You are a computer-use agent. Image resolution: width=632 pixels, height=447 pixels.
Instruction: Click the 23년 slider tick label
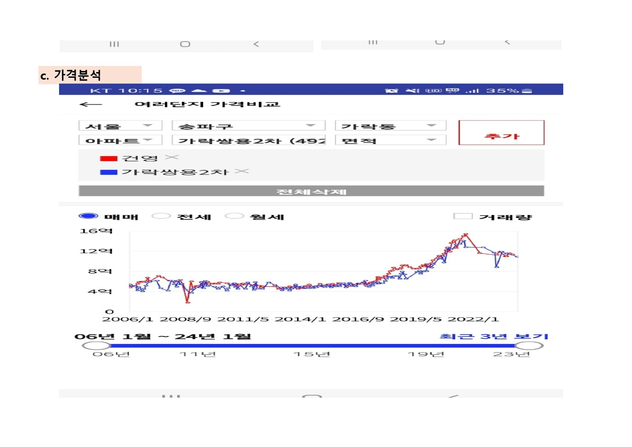511,354
